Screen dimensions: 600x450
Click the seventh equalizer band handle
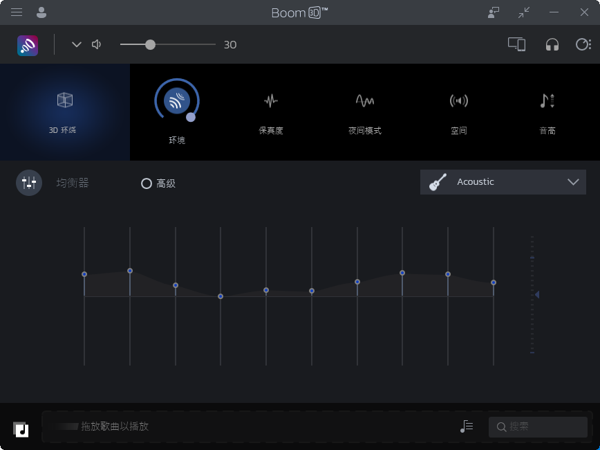pos(357,282)
